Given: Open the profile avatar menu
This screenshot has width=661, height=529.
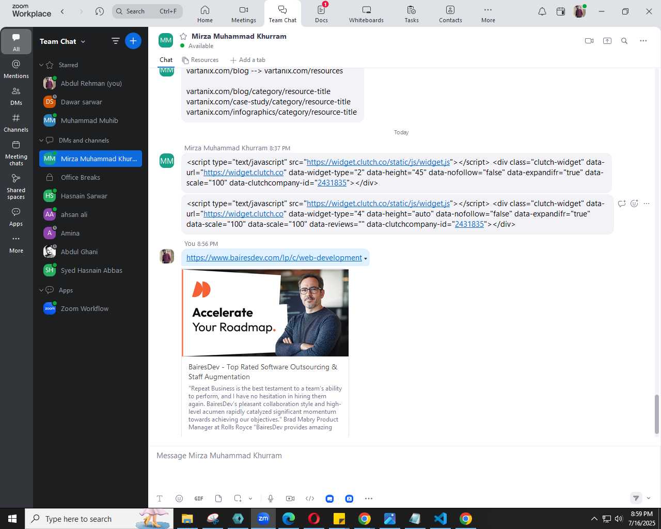Looking at the screenshot, I should pyautogui.click(x=579, y=11).
